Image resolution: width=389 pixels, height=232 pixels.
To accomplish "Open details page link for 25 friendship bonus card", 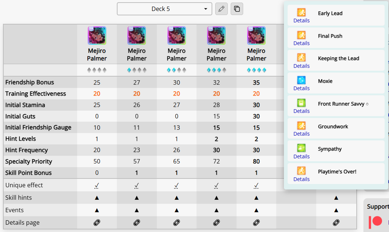I will click(x=97, y=222).
